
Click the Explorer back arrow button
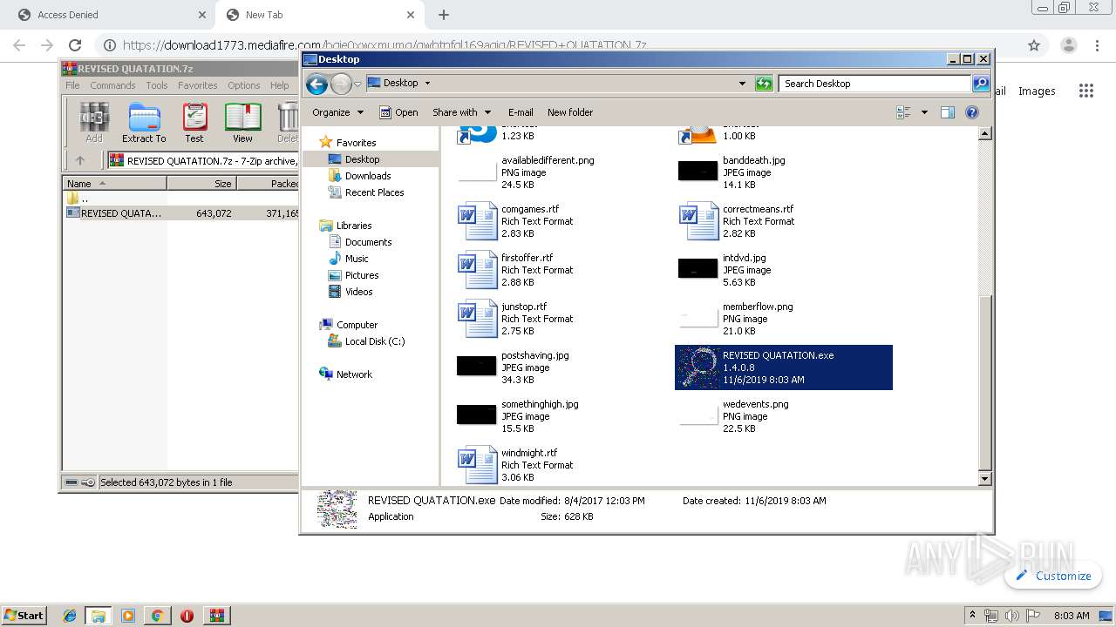coord(316,84)
